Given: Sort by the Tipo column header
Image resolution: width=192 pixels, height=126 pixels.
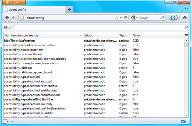Looking at the screenshot, I should point(125,35).
